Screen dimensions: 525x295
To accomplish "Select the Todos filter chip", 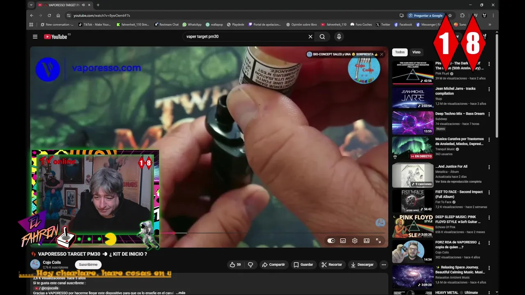I will pyautogui.click(x=399, y=52).
